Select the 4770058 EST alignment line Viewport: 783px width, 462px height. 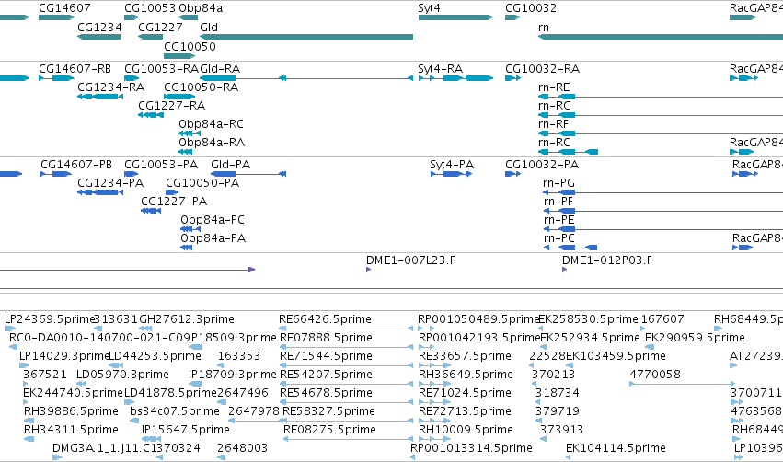coord(682,384)
